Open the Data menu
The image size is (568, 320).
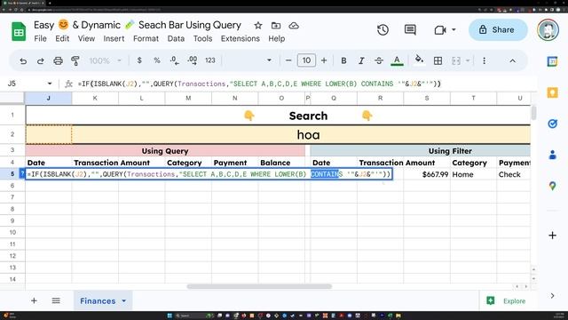176,38
